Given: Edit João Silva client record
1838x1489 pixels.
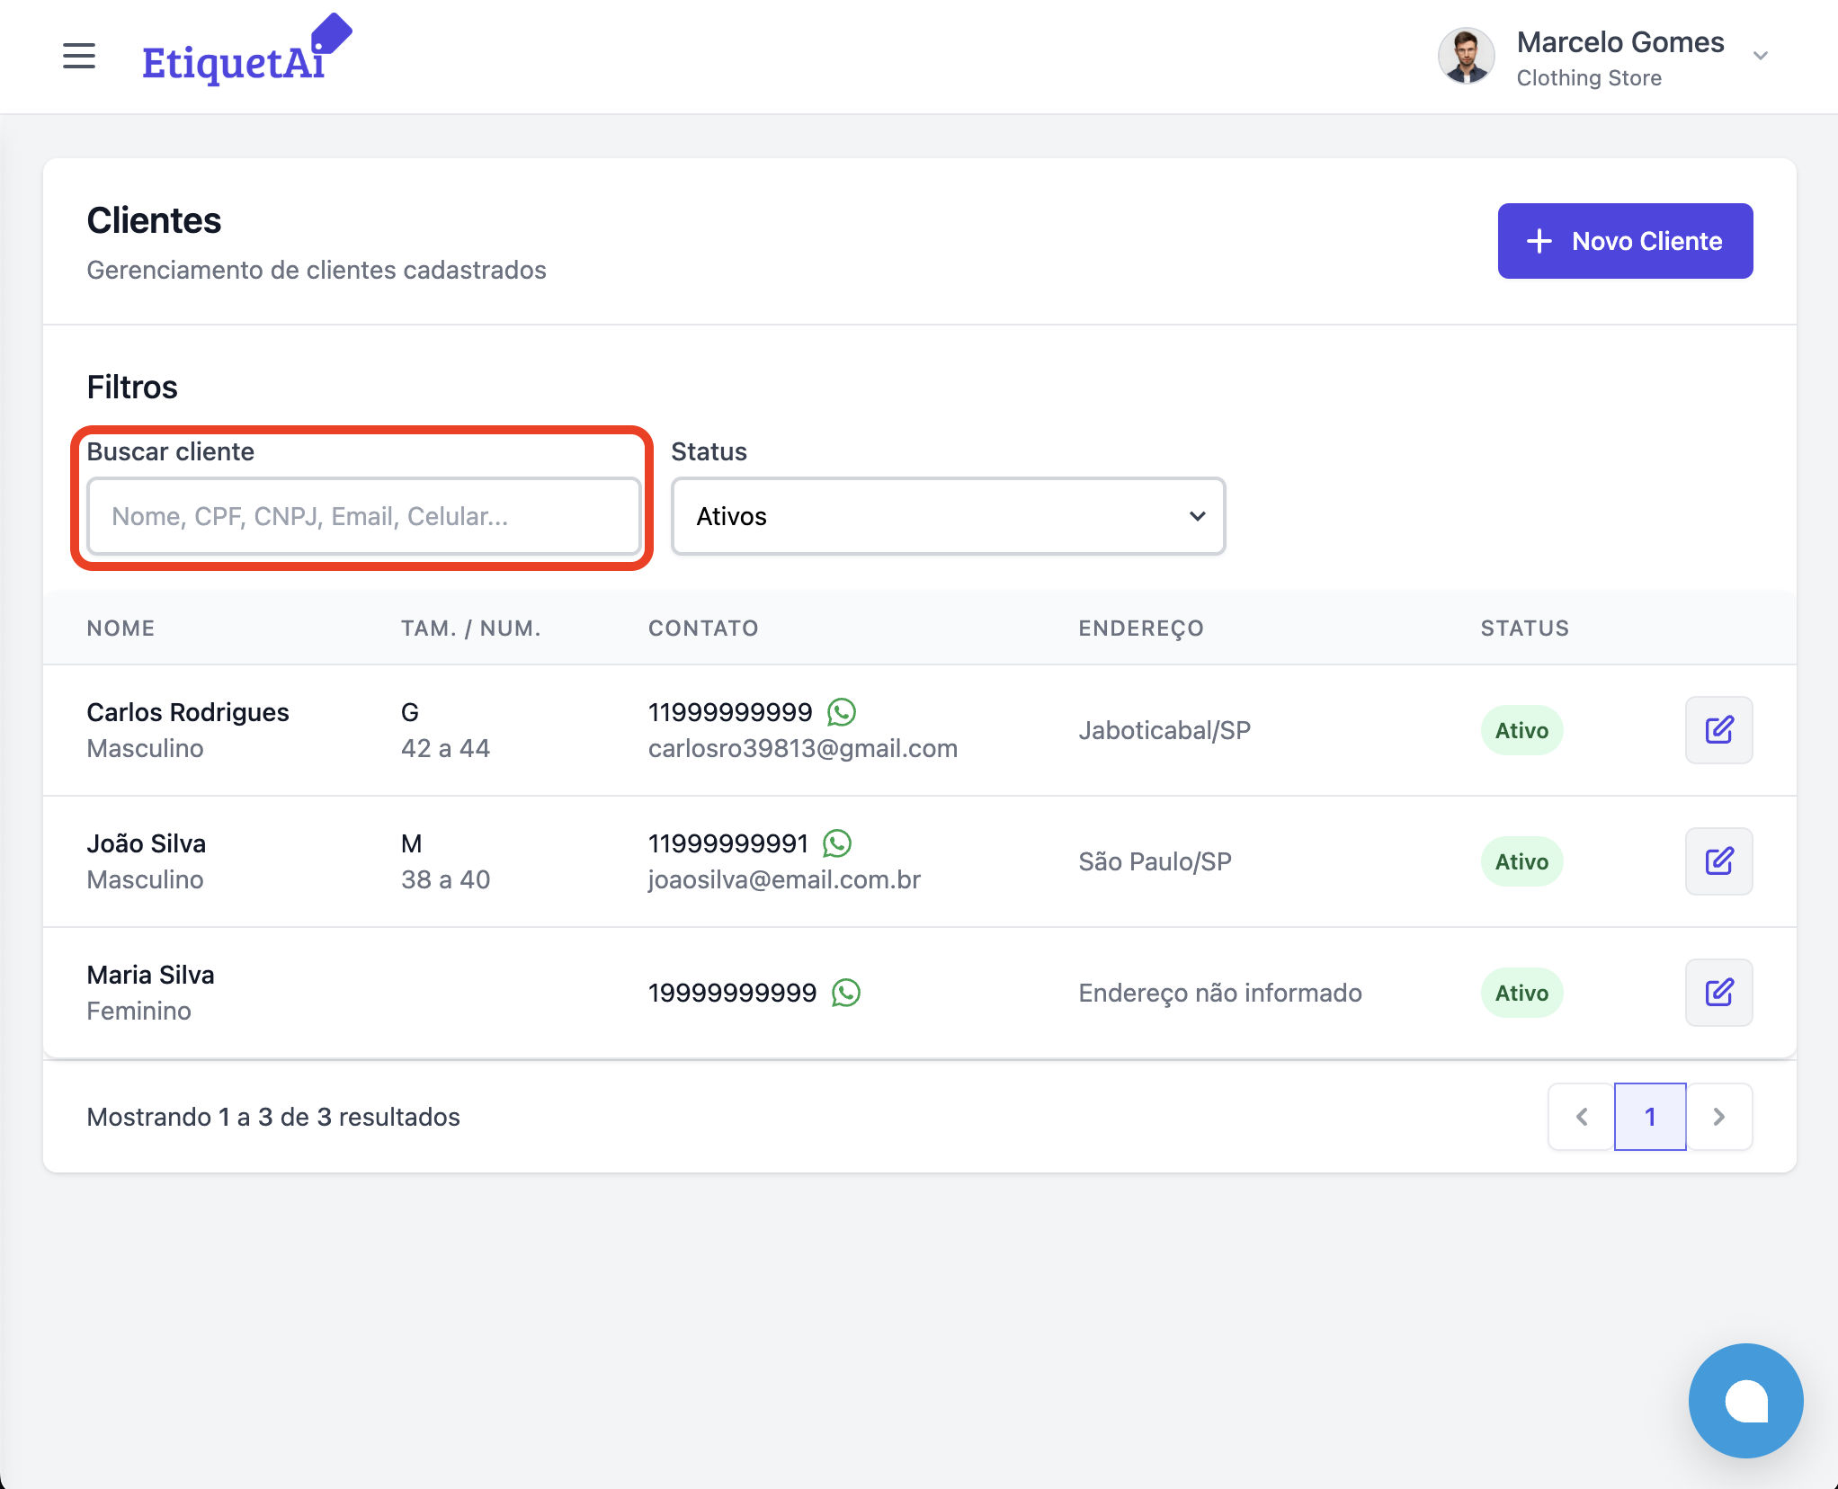Looking at the screenshot, I should click(x=1718, y=861).
